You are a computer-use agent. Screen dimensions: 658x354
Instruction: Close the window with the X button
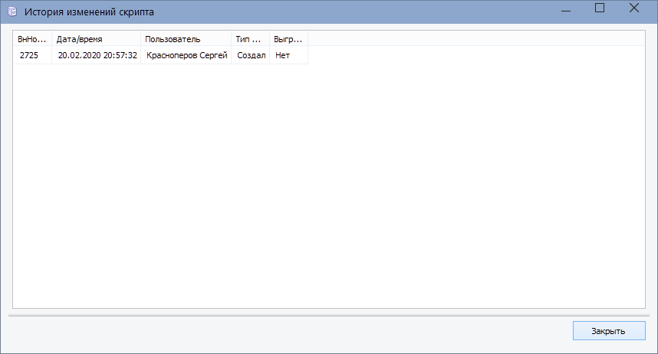pos(633,8)
